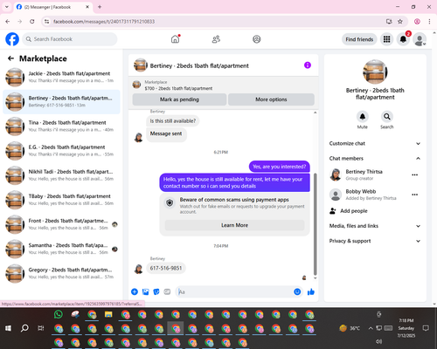The height and width of the screenshot is (349, 437).
Task: Show hidden system tray icons
Action: pyautogui.click(x=371, y=328)
